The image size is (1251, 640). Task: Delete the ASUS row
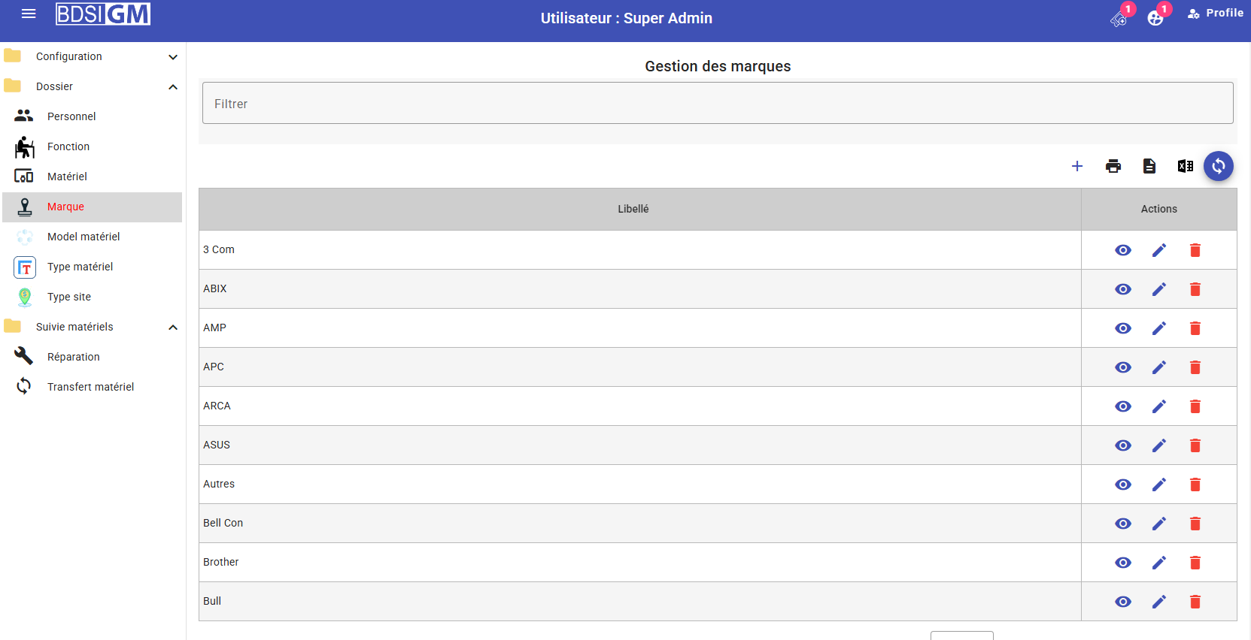[1195, 445]
